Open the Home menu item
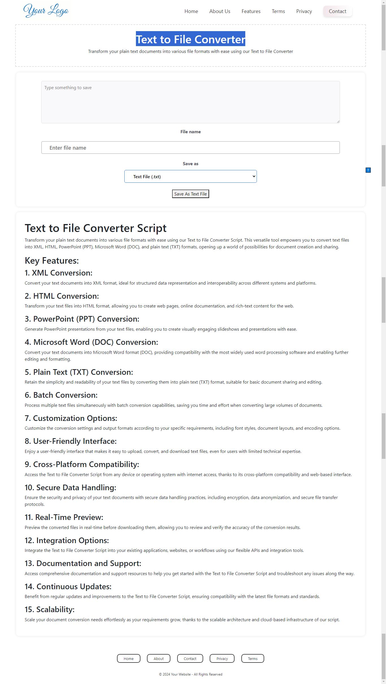This screenshot has height=684, width=386. tap(191, 11)
